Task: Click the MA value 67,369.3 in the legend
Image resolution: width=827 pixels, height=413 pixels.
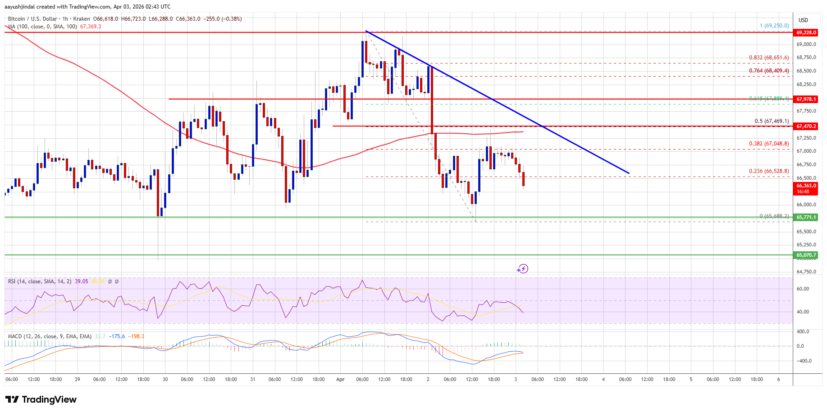Action: (x=91, y=27)
